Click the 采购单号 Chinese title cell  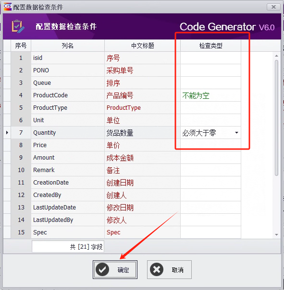click(x=142, y=70)
